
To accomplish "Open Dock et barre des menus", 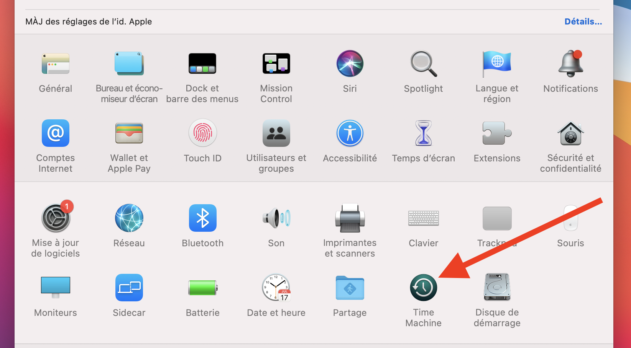I will pos(202,64).
